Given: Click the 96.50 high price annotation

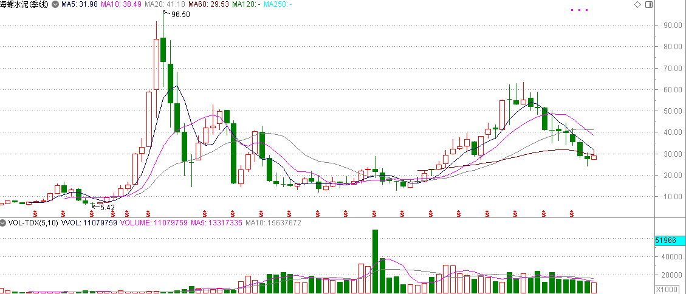Looking at the screenshot, I should [x=180, y=15].
